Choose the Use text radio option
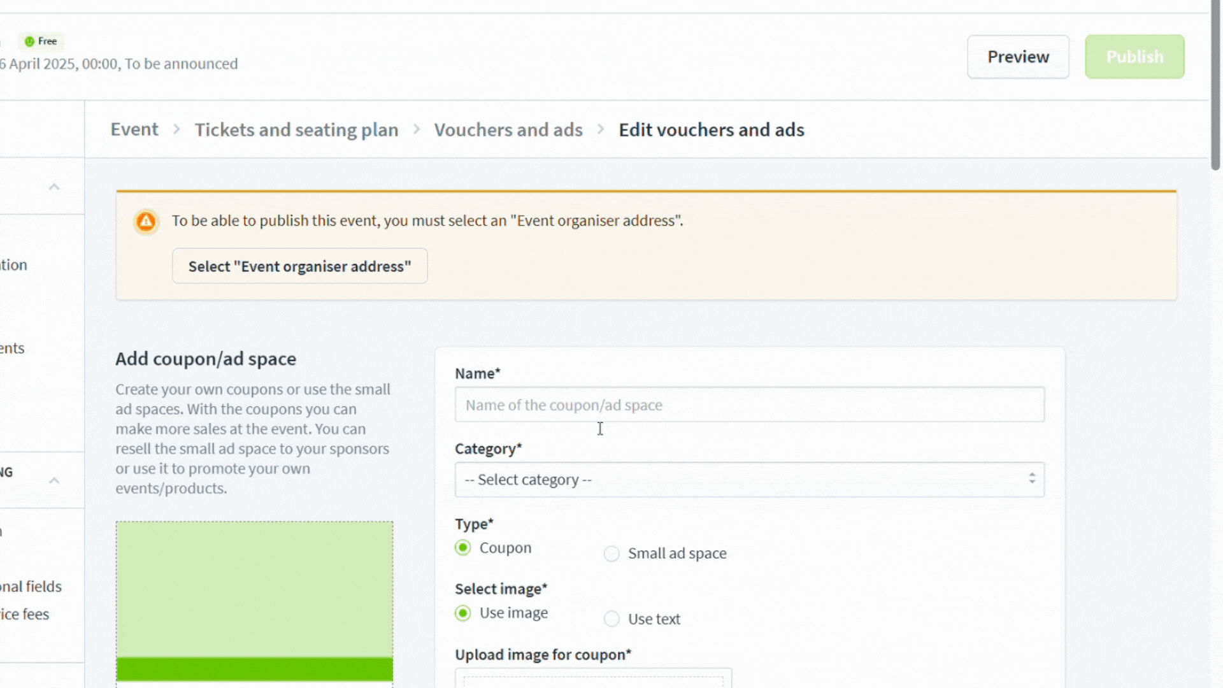 611,619
